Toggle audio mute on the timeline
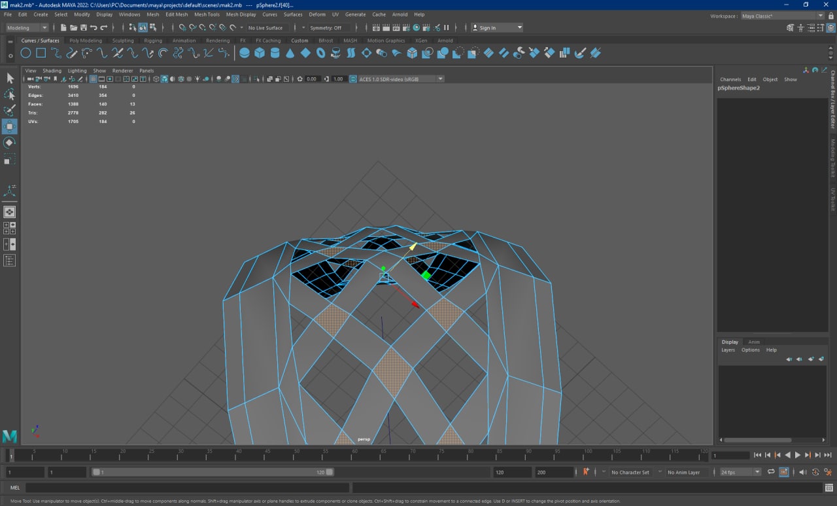The image size is (837, 506). 804,472
